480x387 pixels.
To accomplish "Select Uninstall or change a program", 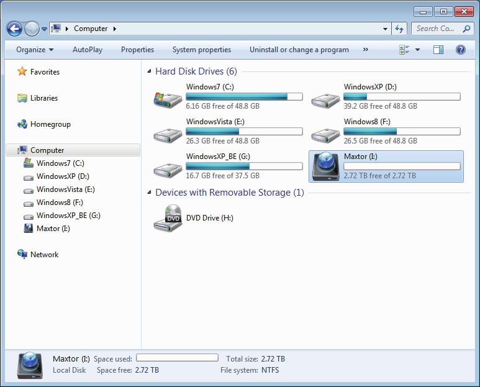I will point(299,50).
